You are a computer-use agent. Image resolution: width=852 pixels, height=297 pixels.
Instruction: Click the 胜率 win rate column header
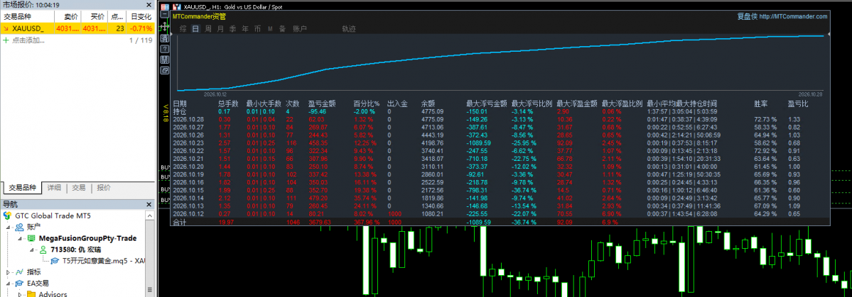[761, 103]
